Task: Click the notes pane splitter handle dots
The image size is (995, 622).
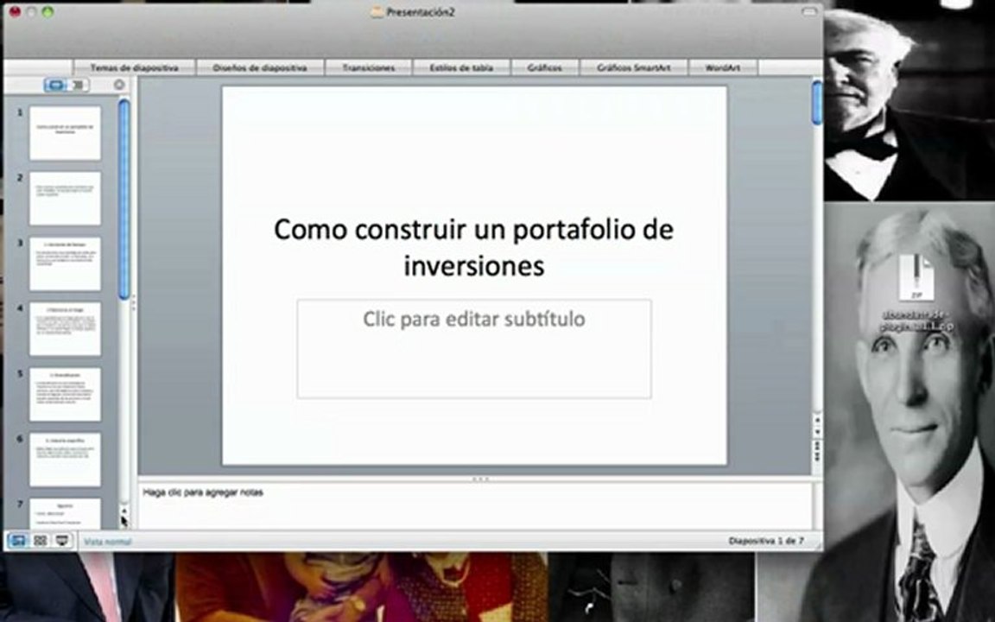Action: coord(480,479)
